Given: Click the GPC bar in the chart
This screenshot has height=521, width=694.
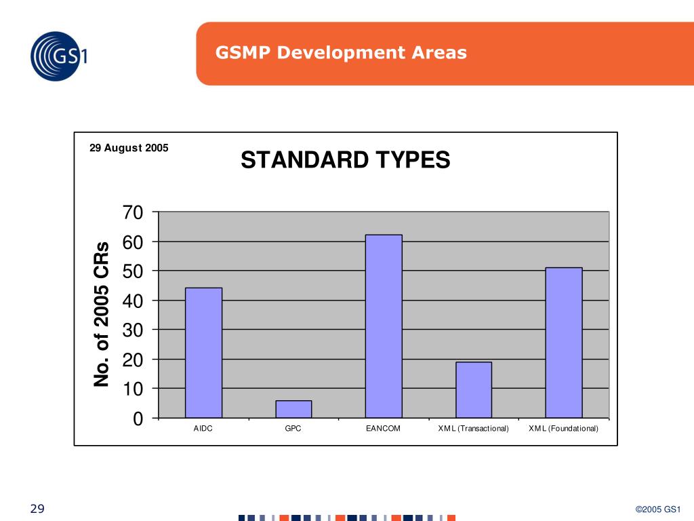Looking at the screenshot, I should 293,409.
